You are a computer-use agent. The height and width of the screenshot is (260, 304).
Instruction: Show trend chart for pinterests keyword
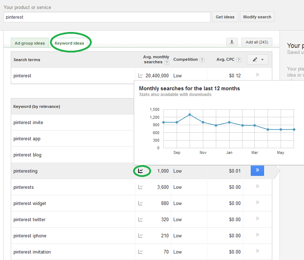point(140,187)
